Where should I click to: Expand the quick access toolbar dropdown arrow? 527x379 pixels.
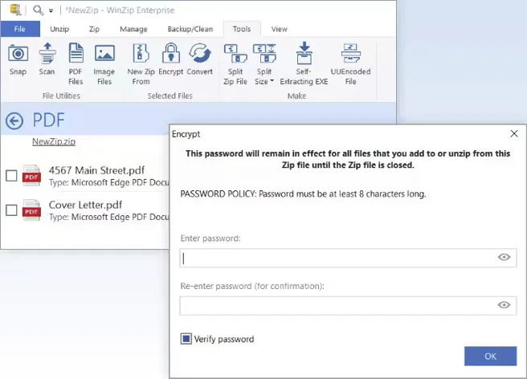pos(51,10)
